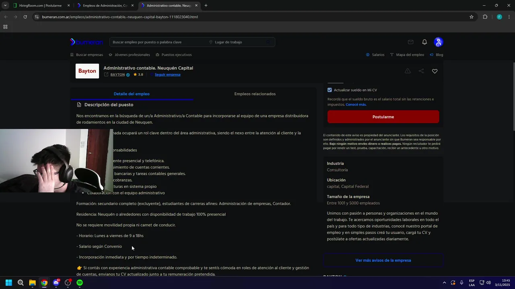The width and height of the screenshot is (515, 289).
Task: Reload the page with the refresh icon
Action: click(25, 17)
